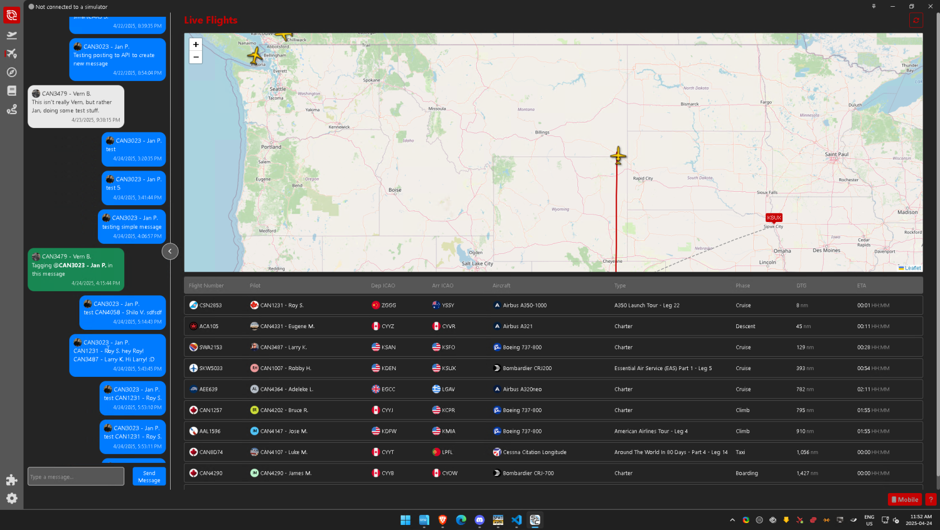Open the Windows Start menu
The height and width of the screenshot is (530, 940).
pyautogui.click(x=406, y=520)
